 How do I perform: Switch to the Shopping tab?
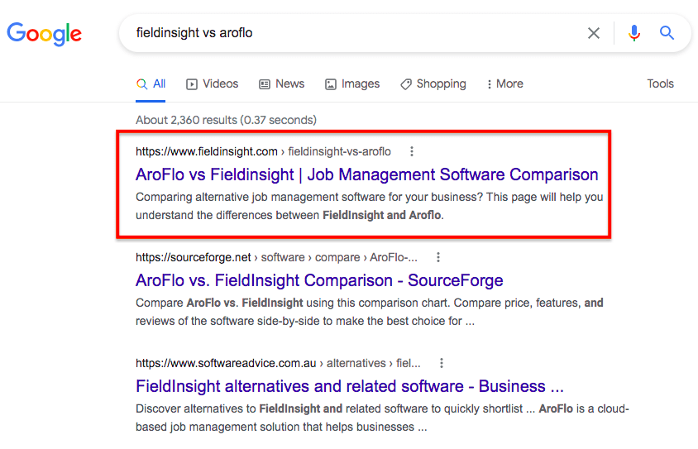(x=433, y=84)
